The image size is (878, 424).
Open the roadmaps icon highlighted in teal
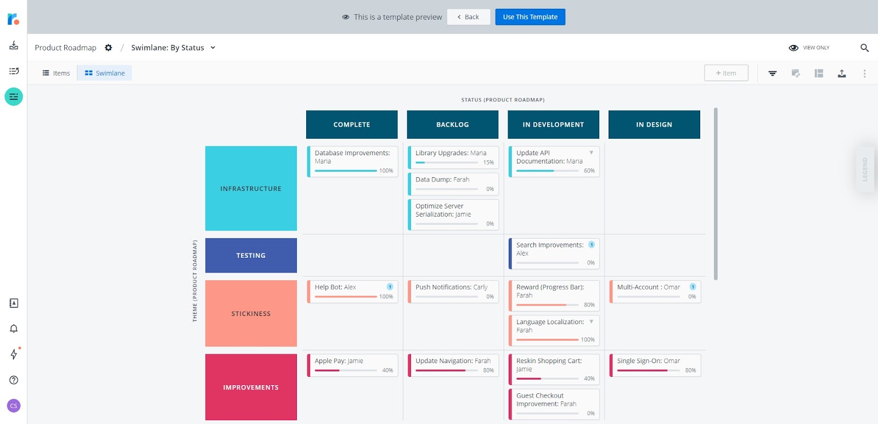(x=14, y=97)
